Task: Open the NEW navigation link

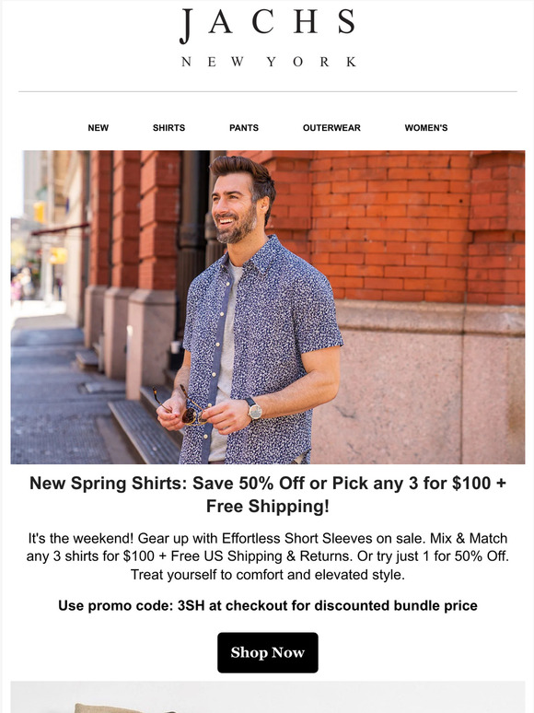Action: click(x=99, y=128)
